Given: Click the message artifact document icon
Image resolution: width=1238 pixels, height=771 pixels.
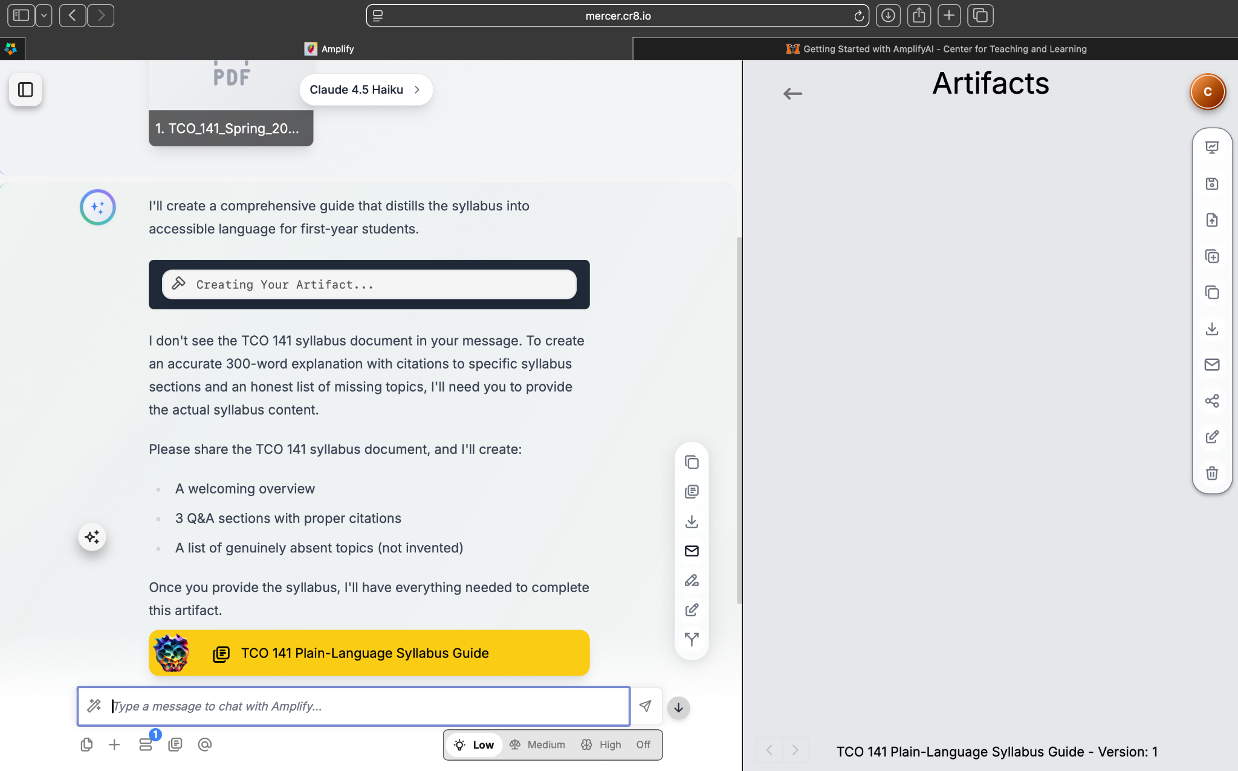Looking at the screenshot, I should coord(692,492).
